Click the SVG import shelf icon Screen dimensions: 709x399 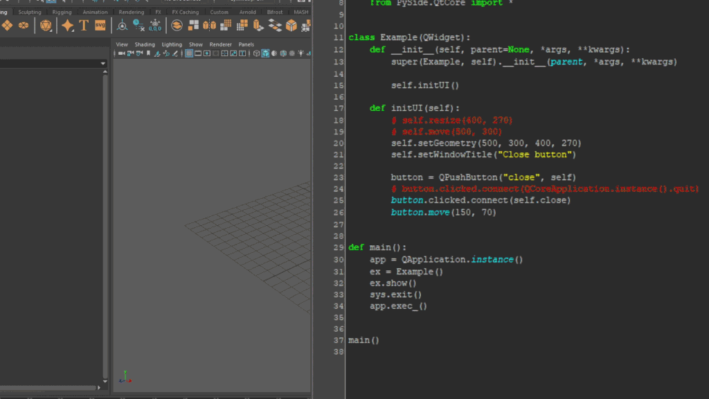[x=100, y=26]
